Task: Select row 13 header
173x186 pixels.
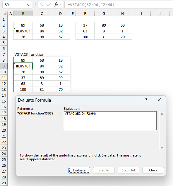Action: point(4,89)
